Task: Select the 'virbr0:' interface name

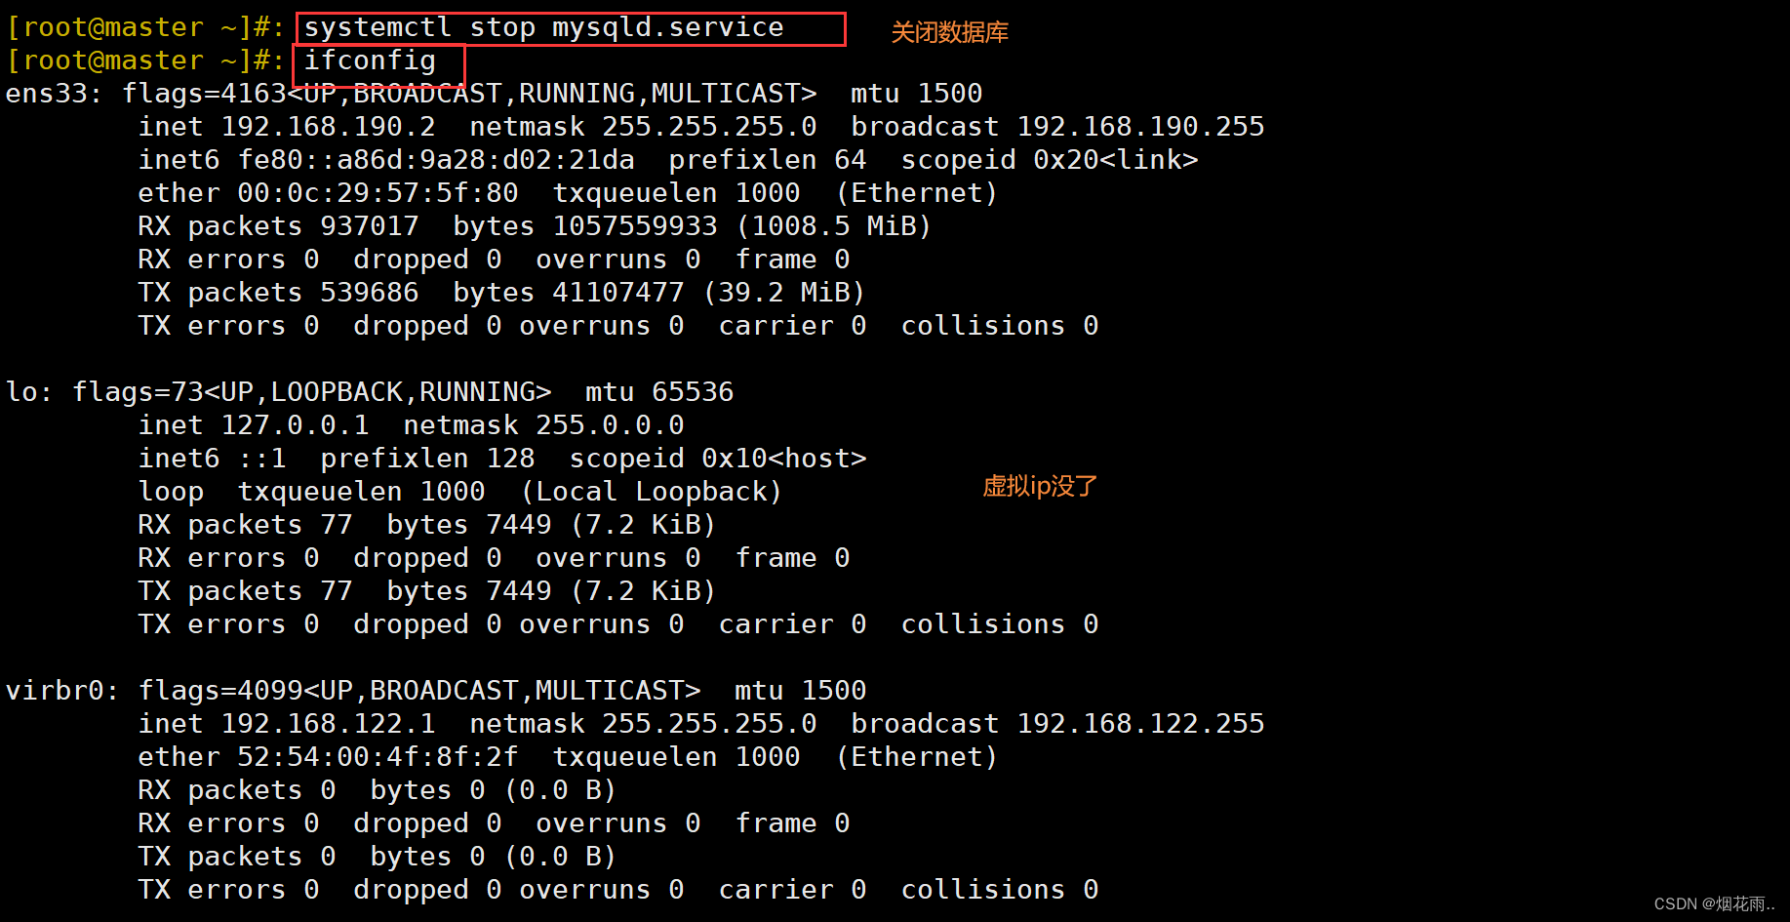Action: point(62,692)
